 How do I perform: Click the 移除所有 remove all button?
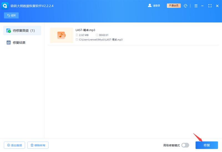pyautogui.click(x=38, y=145)
